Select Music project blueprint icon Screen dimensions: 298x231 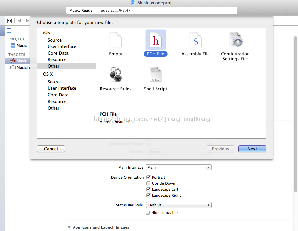[x=13, y=45]
